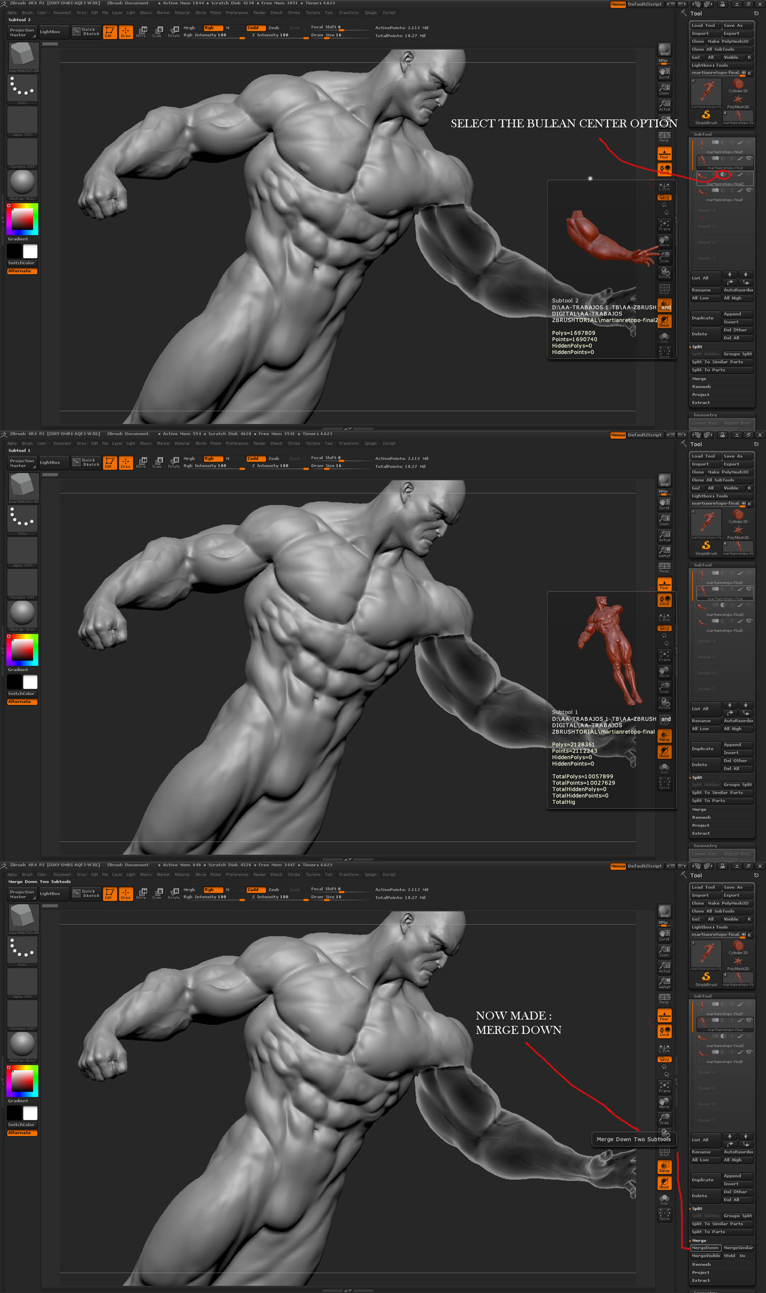
Task: Toggle Mrgb mode in the middle screenshot
Action: pos(190,458)
